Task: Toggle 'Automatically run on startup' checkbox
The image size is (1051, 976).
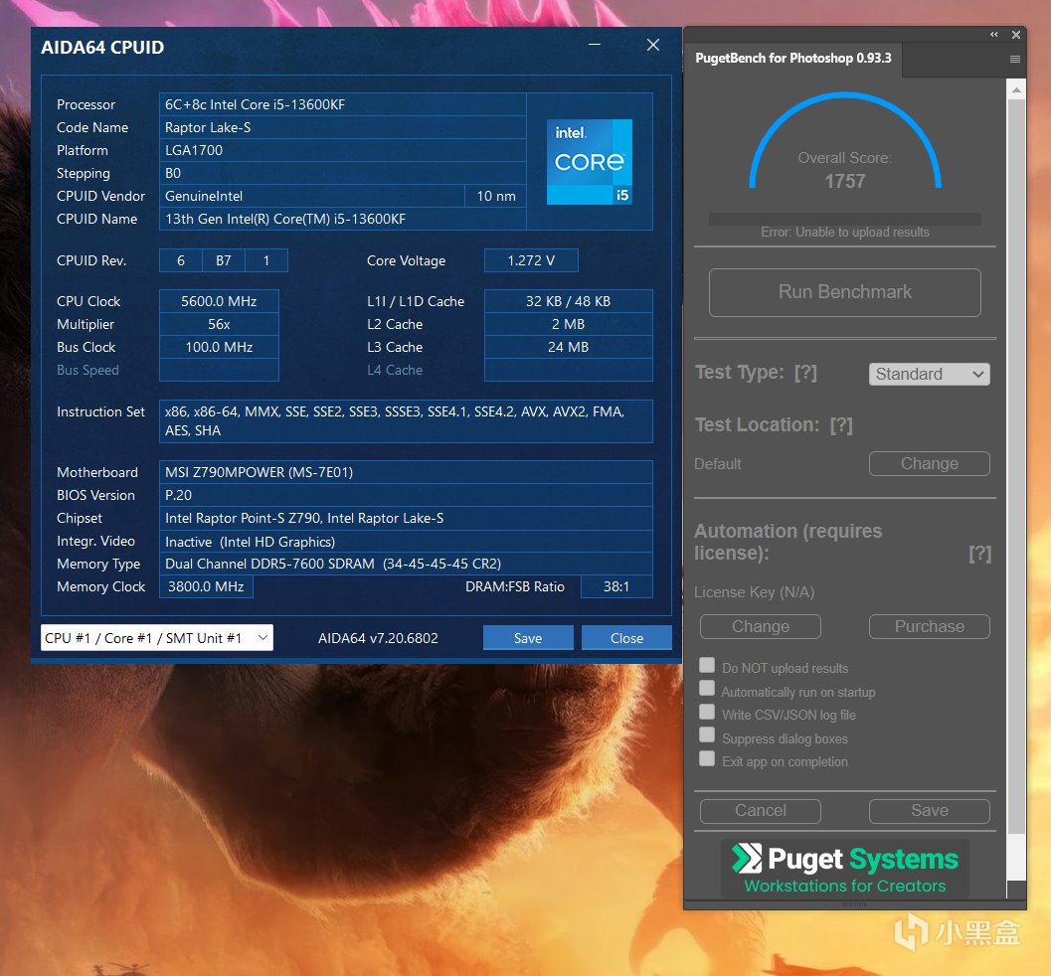Action: click(707, 689)
